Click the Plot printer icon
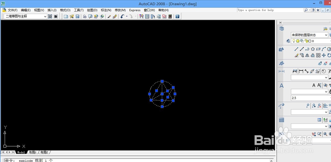Screen dimensions: 331x162 [x=85, y=17]
